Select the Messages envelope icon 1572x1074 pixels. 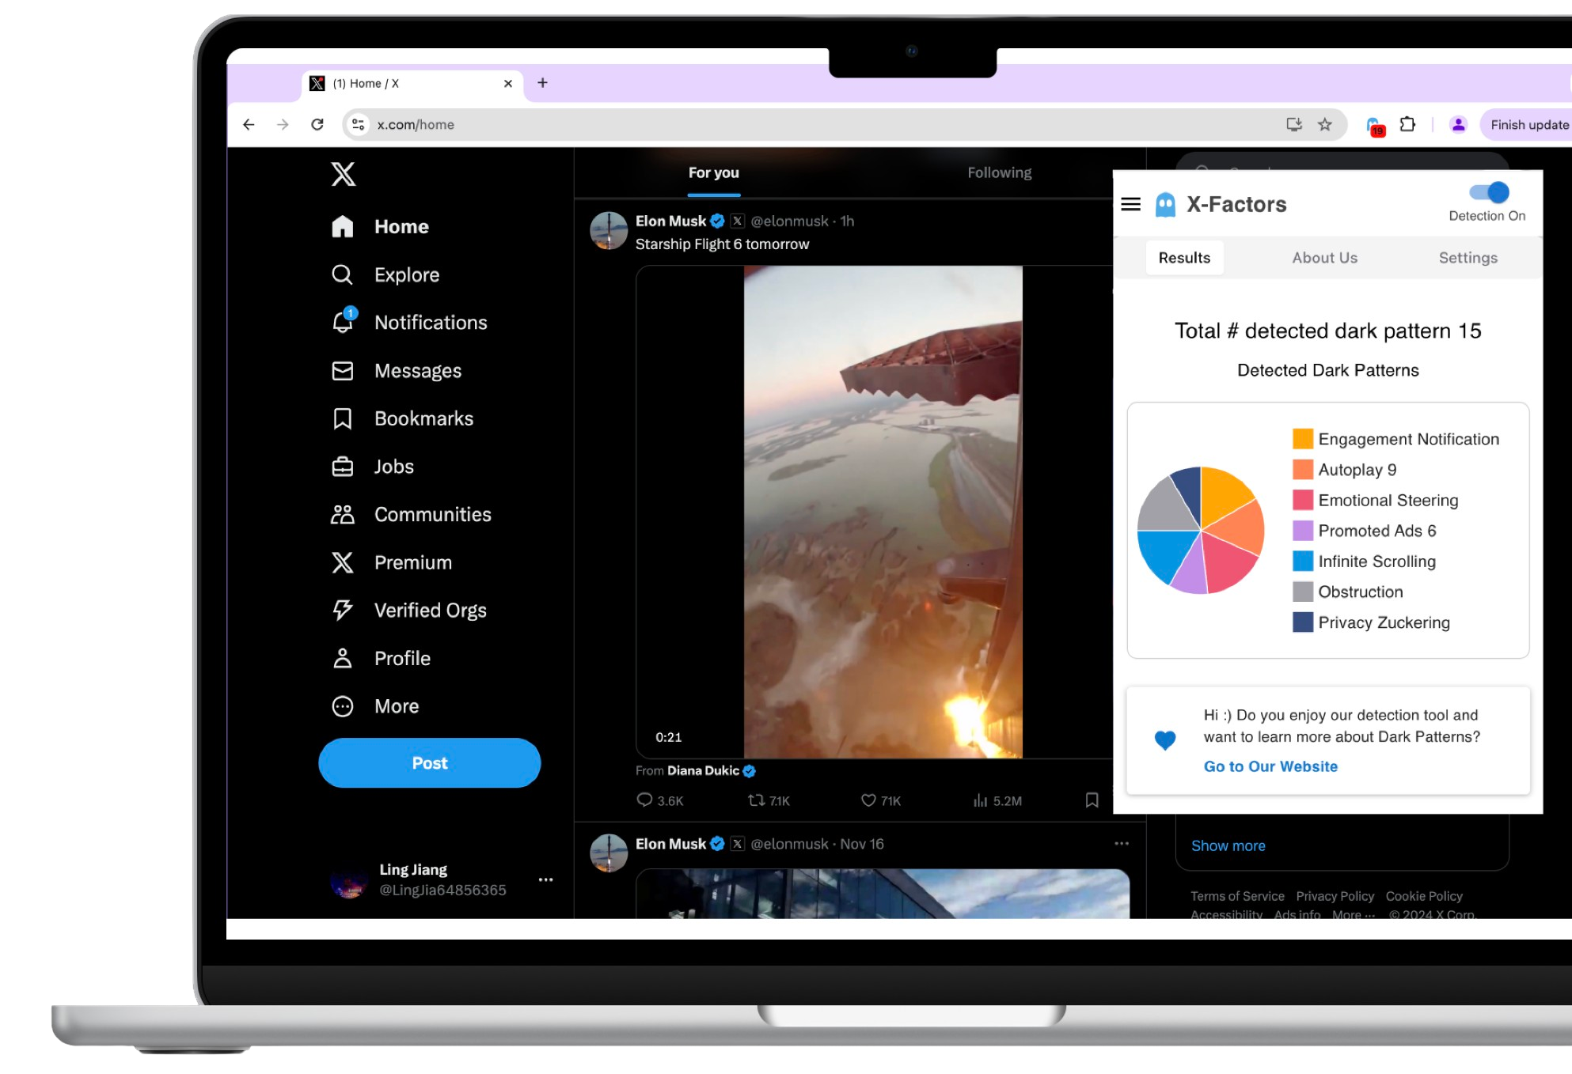342,370
